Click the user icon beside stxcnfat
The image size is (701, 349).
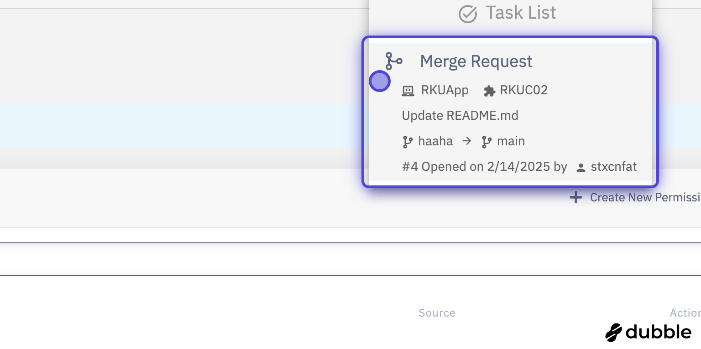pos(581,167)
